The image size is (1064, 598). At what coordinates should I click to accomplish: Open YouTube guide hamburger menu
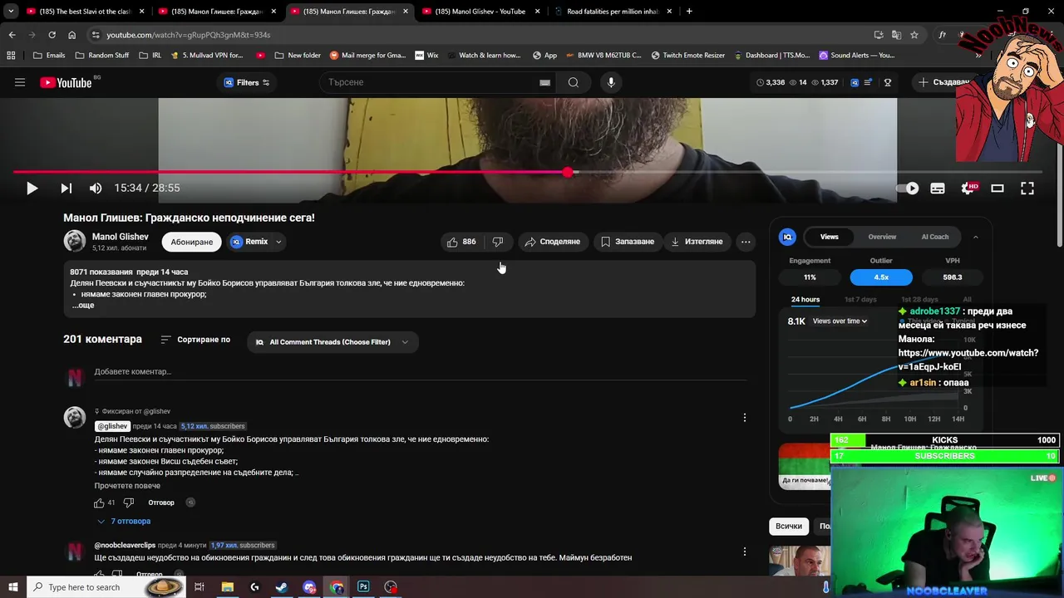point(20,82)
